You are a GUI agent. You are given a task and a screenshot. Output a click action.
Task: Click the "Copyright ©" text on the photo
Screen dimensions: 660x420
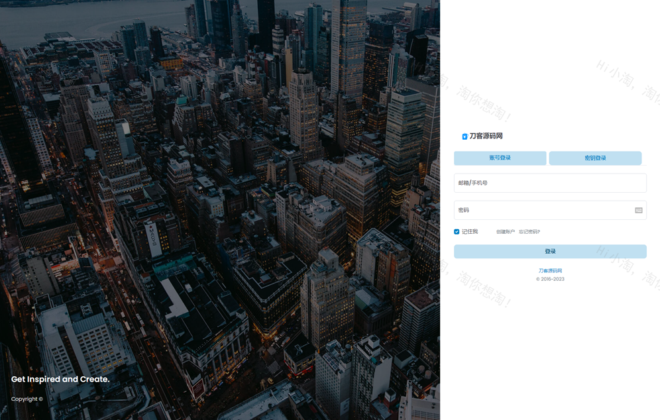27,399
